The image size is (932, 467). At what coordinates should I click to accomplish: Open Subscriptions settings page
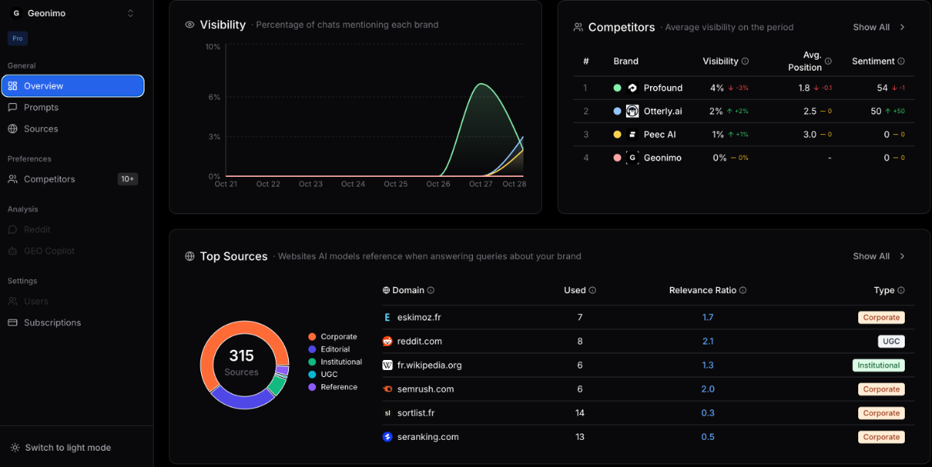point(52,323)
